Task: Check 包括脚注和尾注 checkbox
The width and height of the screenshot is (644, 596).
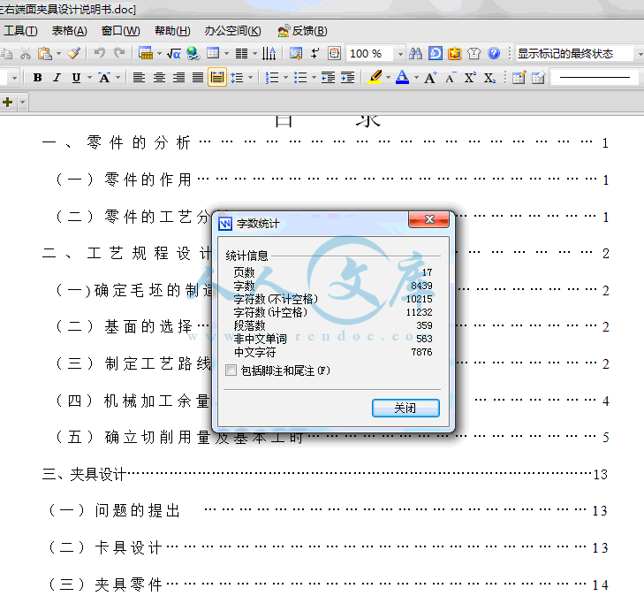Action: tap(231, 371)
